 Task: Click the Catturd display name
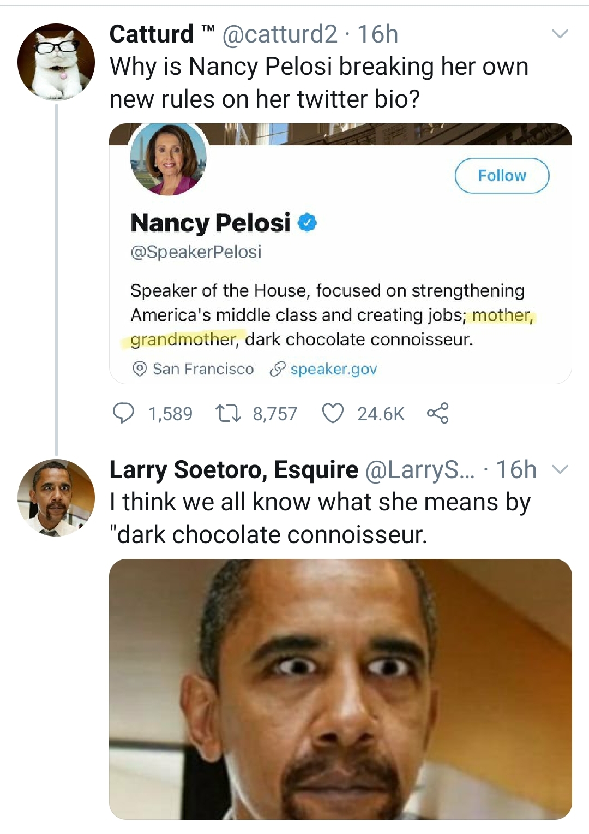(151, 34)
